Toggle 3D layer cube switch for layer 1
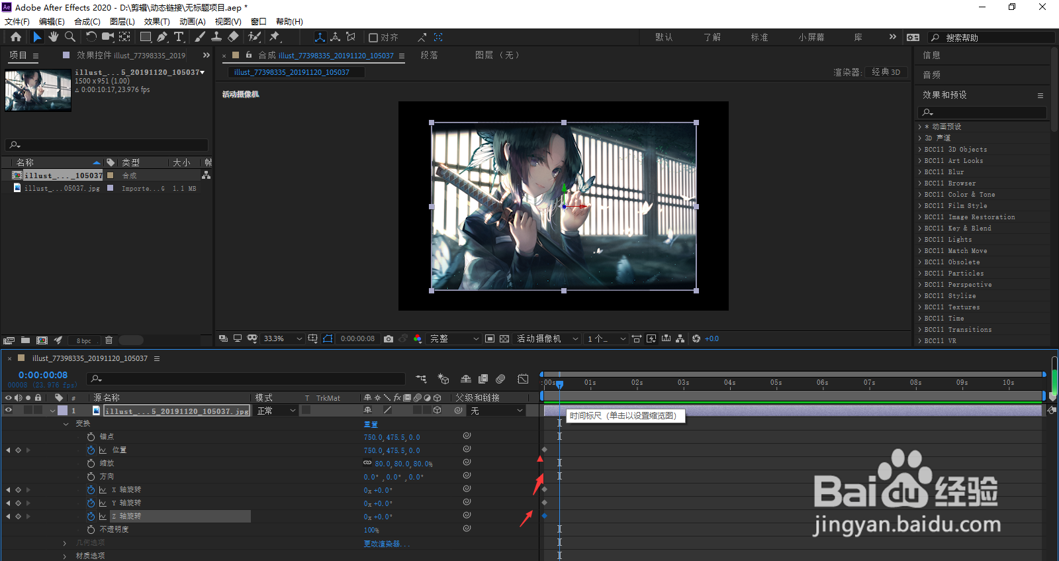 [437, 411]
